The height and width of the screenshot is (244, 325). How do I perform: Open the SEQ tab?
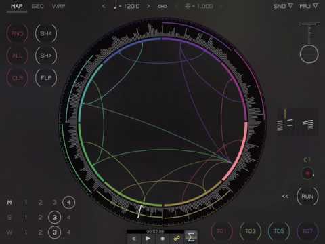point(38,6)
